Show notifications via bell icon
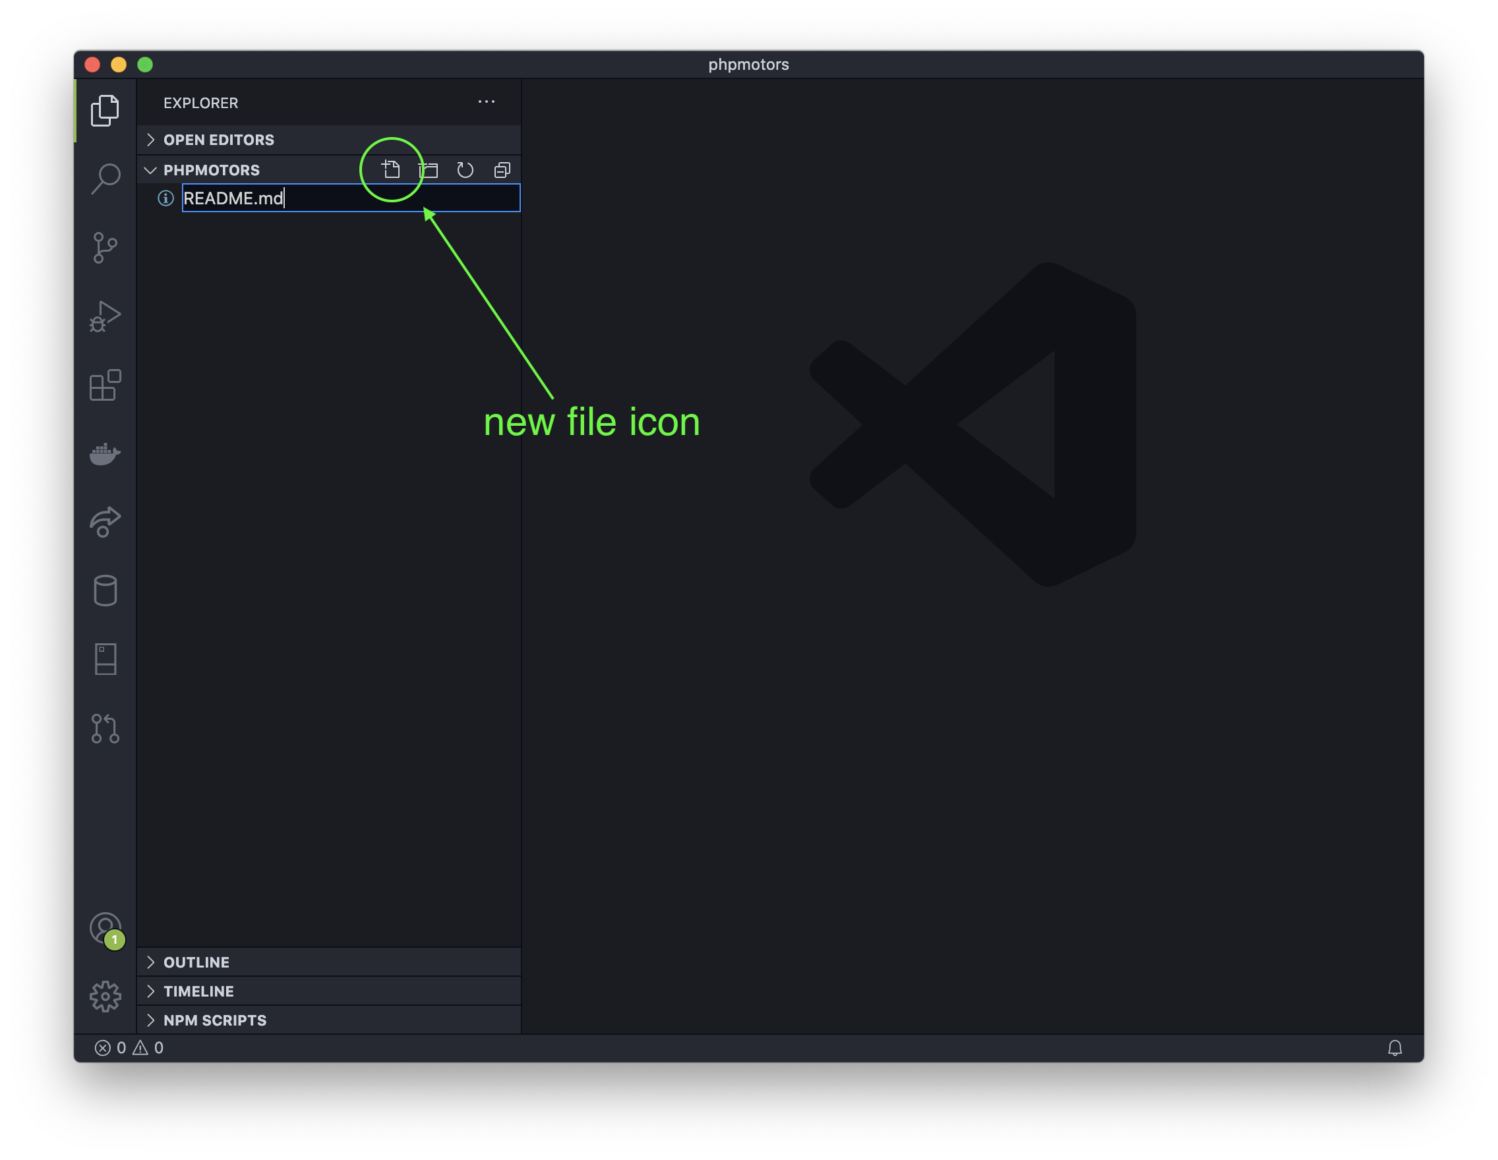Image resolution: width=1498 pixels, height=1160 pixels. (x=1394, y=1047)
